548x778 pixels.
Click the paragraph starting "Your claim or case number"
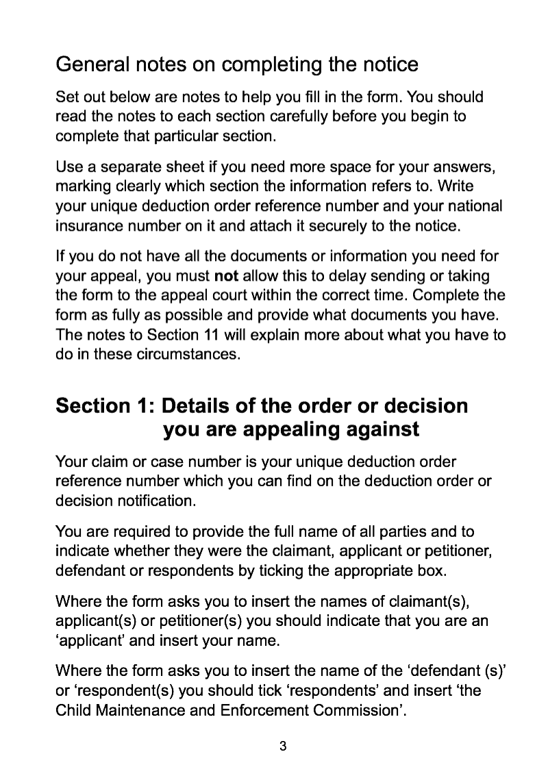[273, 481]
